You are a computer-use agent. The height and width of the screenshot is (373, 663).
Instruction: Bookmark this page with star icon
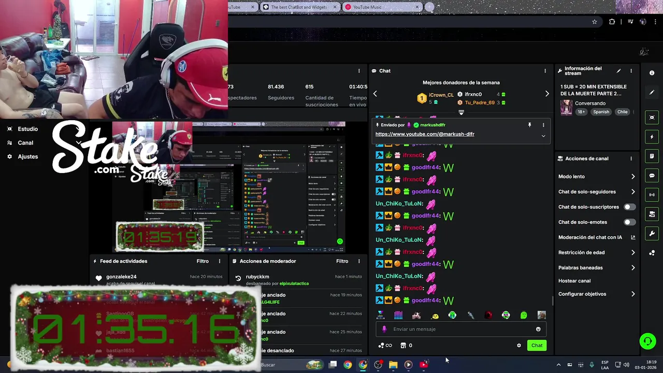pos(595,22)
